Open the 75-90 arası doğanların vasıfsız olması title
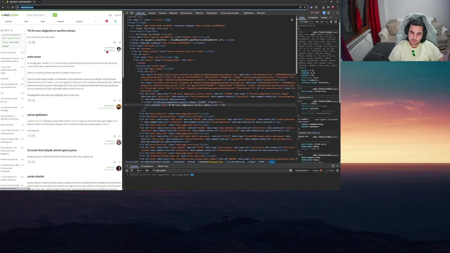 point(51,31)
